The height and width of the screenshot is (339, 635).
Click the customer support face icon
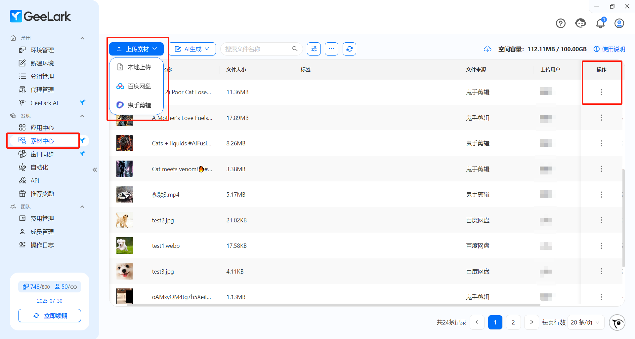tap(580, 23)
